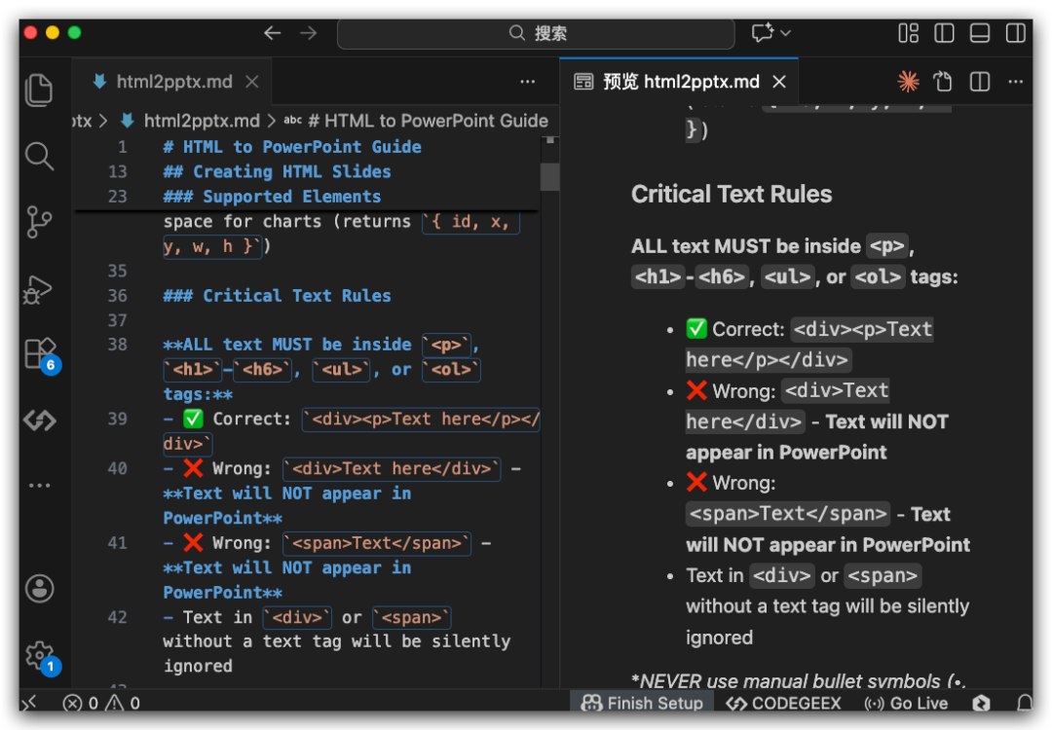Click Go Live in status bar

point(906,703)
